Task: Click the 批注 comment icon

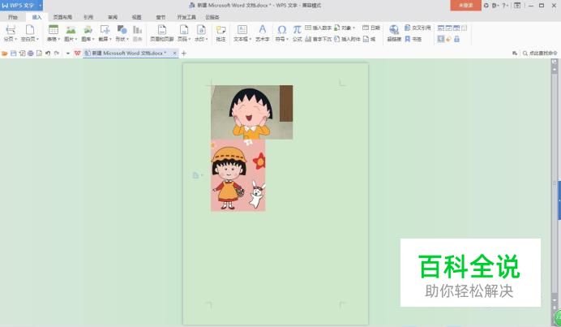Action: click(x=221, y=31)
